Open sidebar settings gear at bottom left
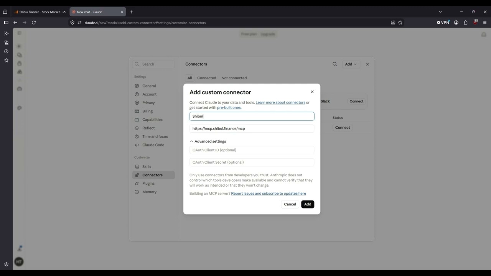This screenshot has height=276, width=491. [6, 264]
